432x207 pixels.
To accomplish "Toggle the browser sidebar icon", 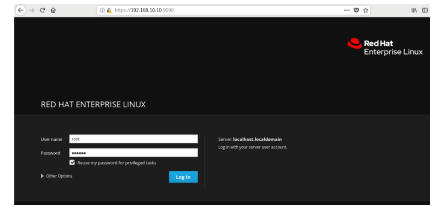I will pos(425,10).
